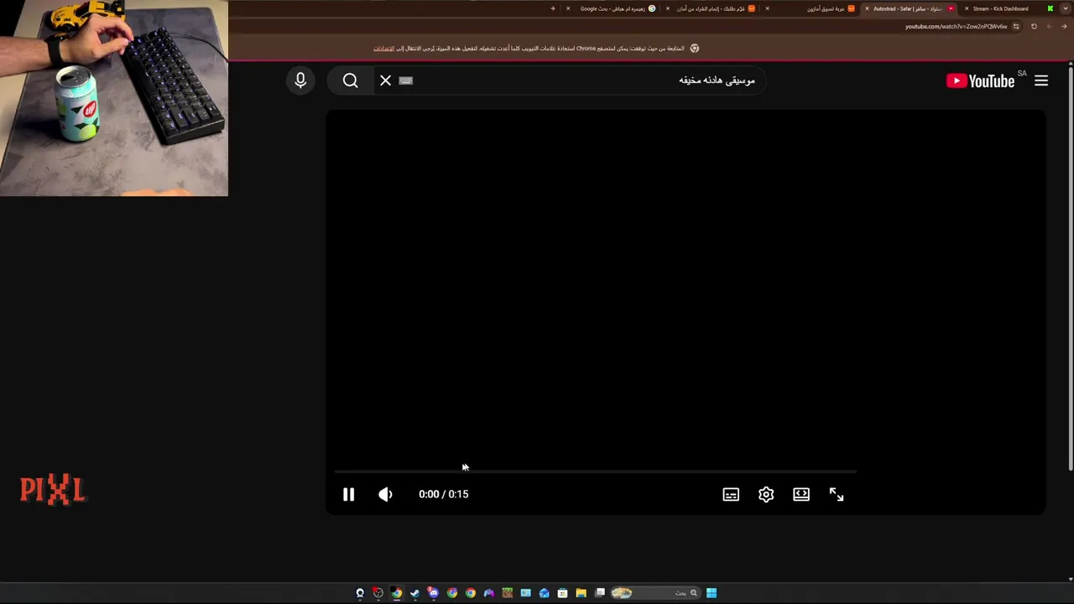
Task: Open Task View from the taskbar
Action: [x=600, y=593]
